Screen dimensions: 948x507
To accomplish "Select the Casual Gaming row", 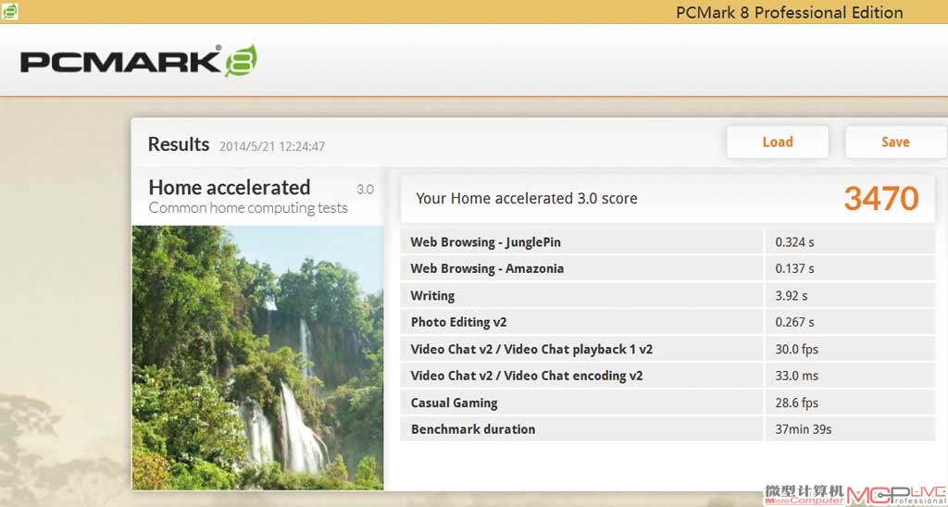I will coord(667,402).
